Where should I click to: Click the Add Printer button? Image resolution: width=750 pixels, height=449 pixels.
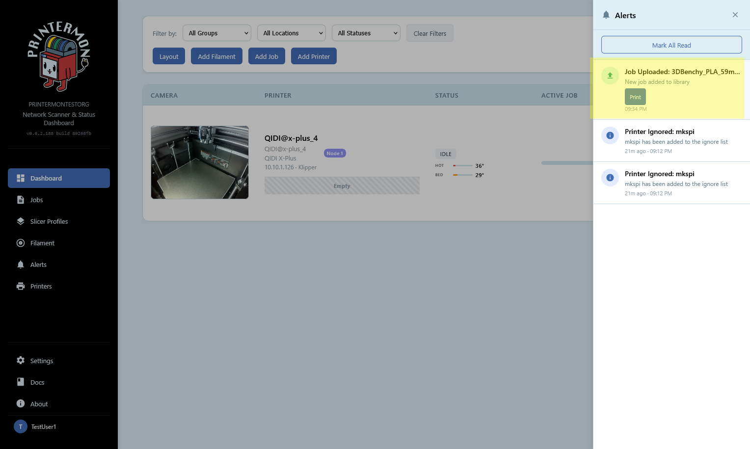314,56
